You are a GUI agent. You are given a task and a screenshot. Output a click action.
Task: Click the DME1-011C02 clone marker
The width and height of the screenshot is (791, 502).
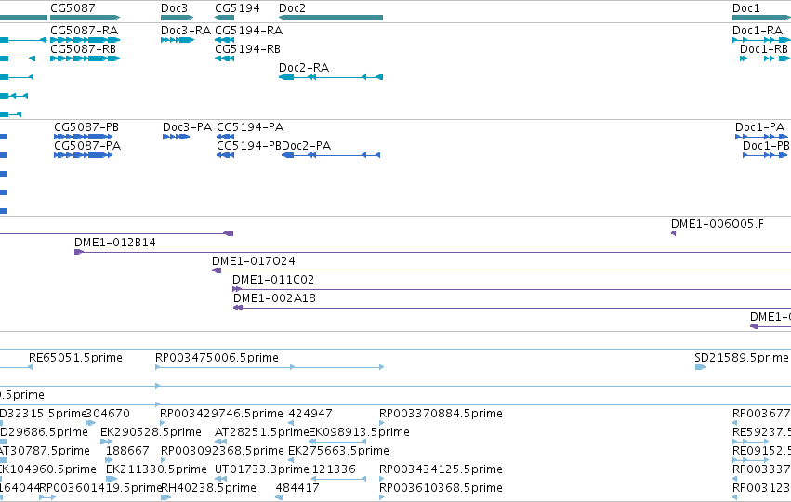(x=237, y=289)
